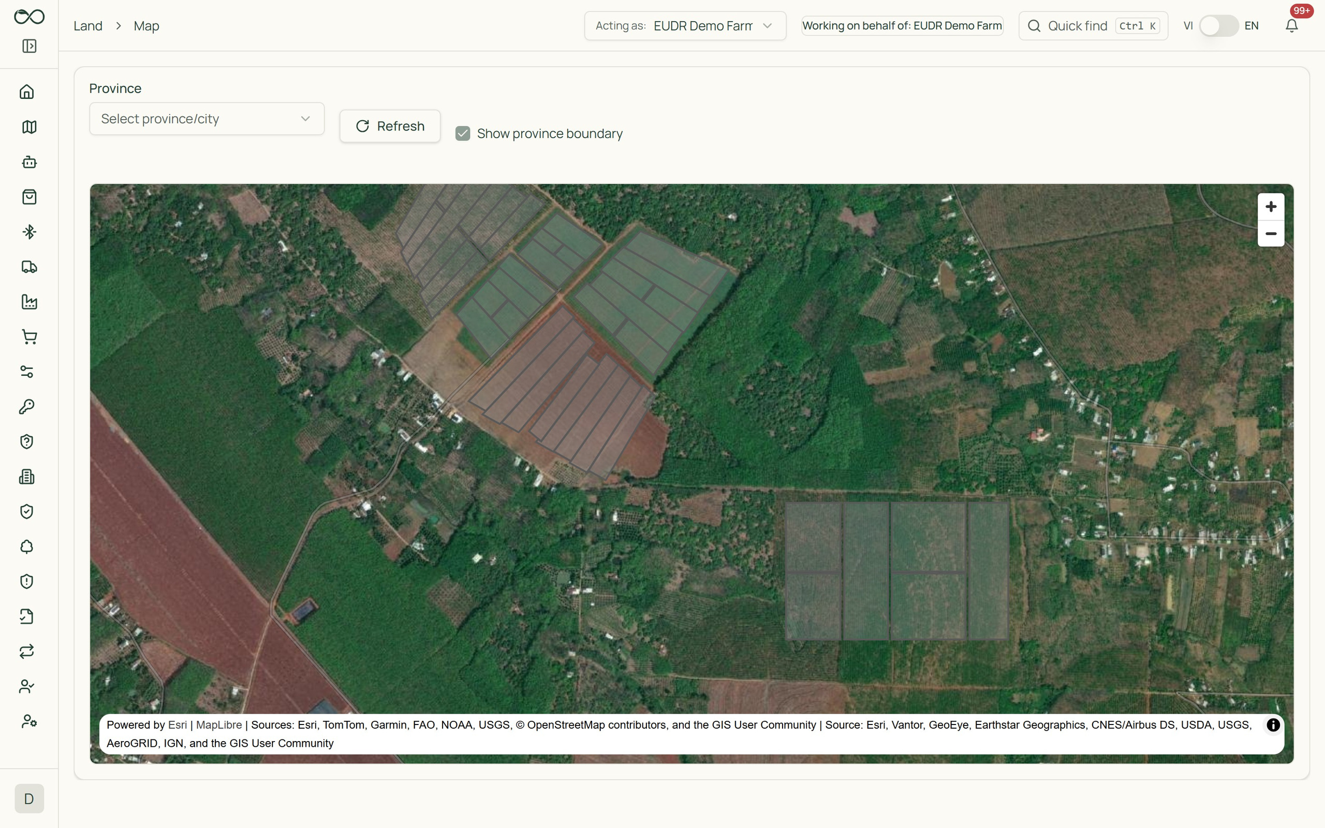Open the building sidebar icon
1325x828 pixels.
pyautogui.click(x=27, y=477)
